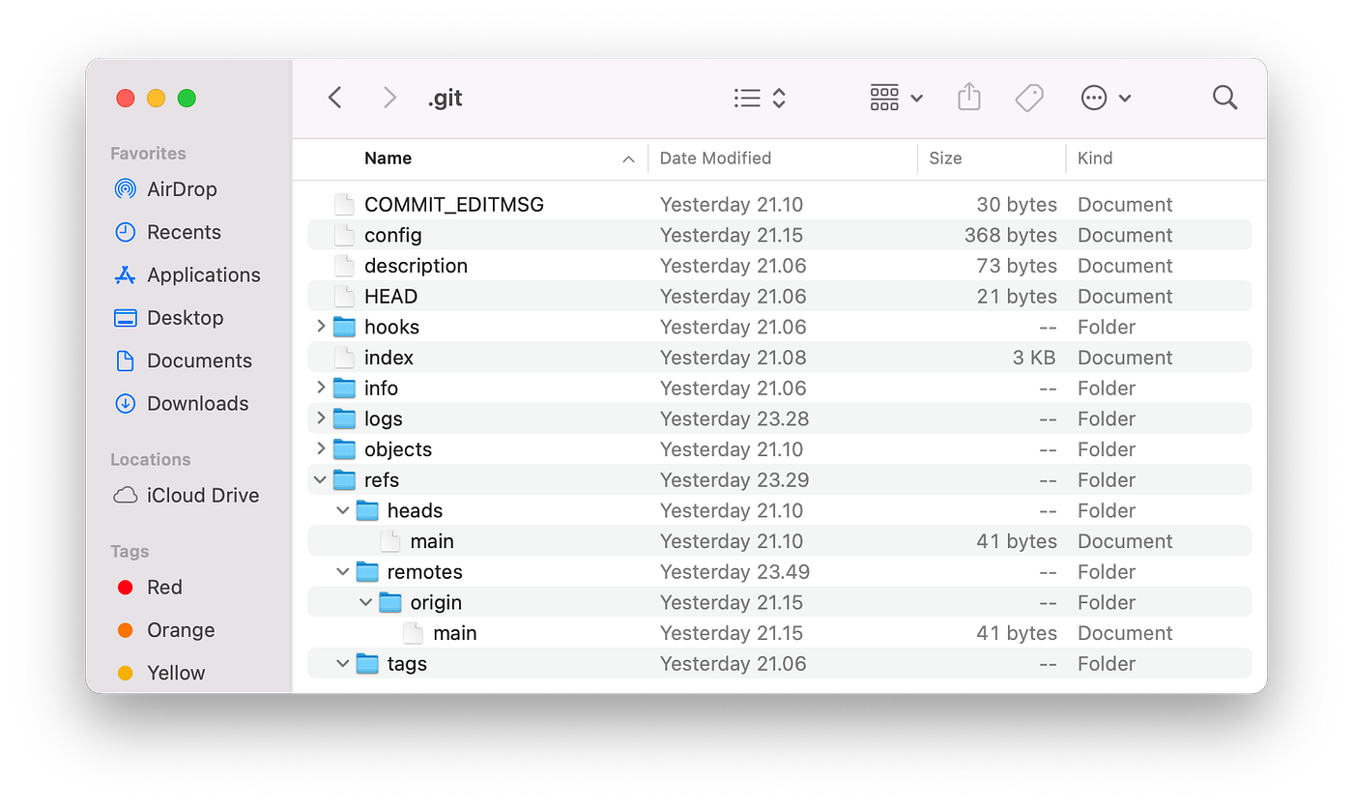Screen dimensions: 1353x807
Task: Select the origin folder icon
Action: [390, 602]
